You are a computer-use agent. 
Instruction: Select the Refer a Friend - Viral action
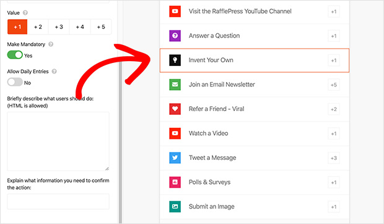[255, 109]
